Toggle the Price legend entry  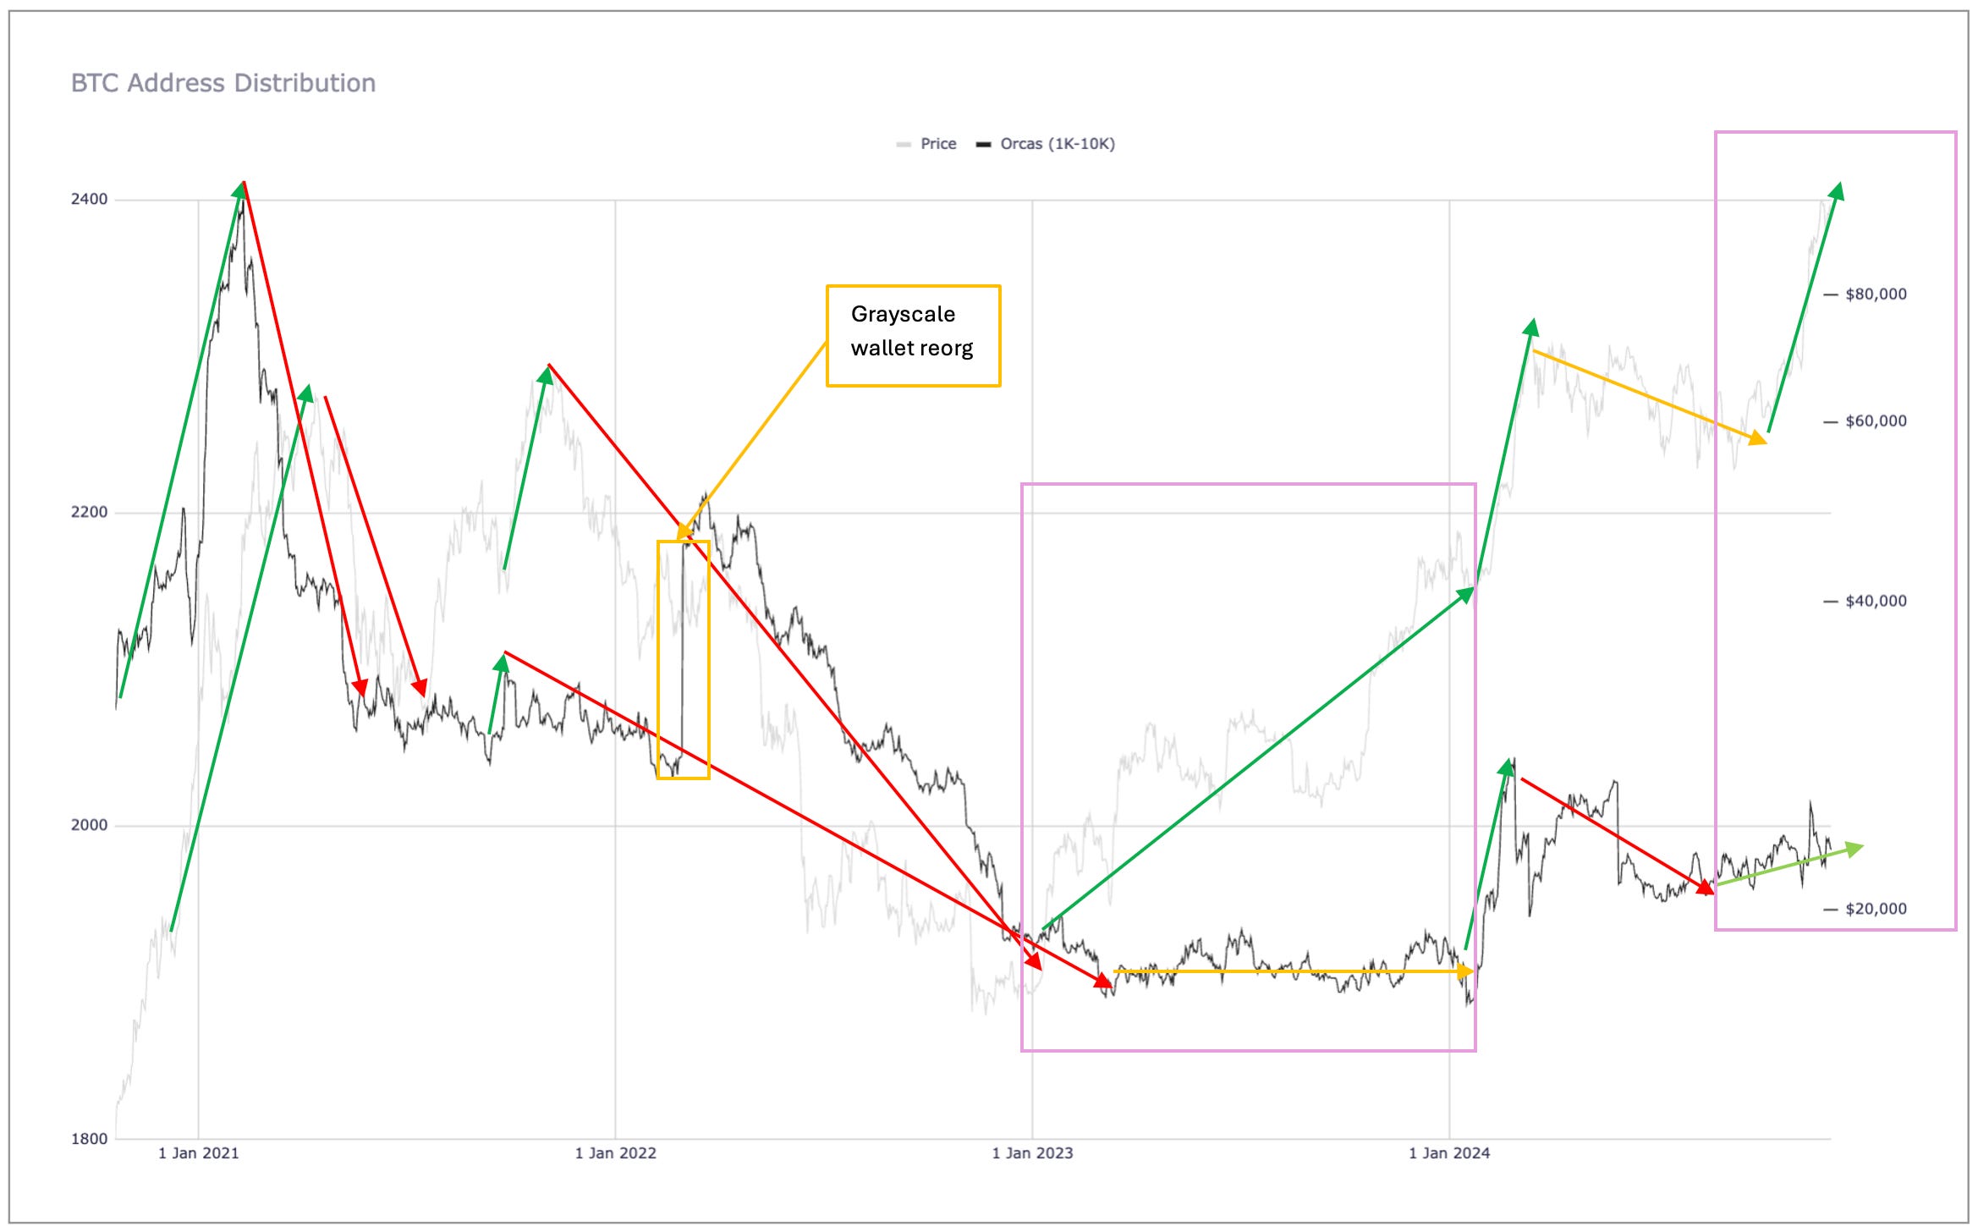[x=937, y=144]
